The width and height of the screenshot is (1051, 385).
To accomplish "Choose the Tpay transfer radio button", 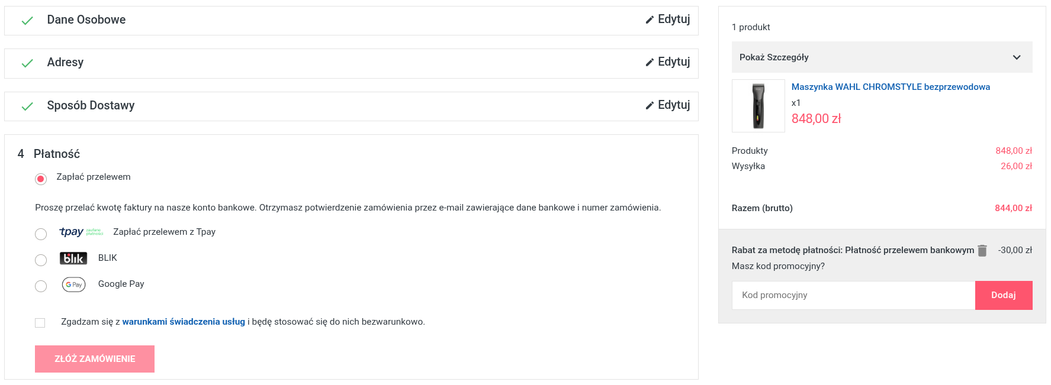I will point(41,234).
